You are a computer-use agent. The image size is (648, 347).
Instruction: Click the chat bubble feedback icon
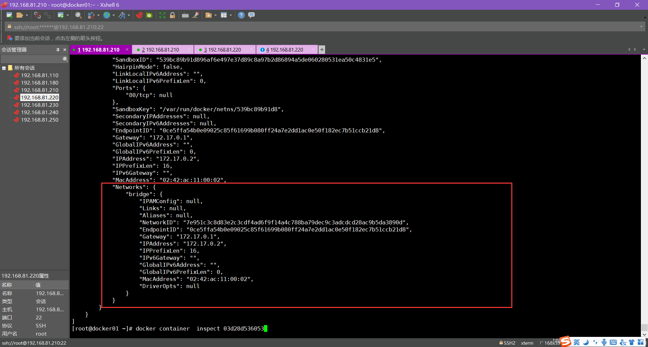251,15
